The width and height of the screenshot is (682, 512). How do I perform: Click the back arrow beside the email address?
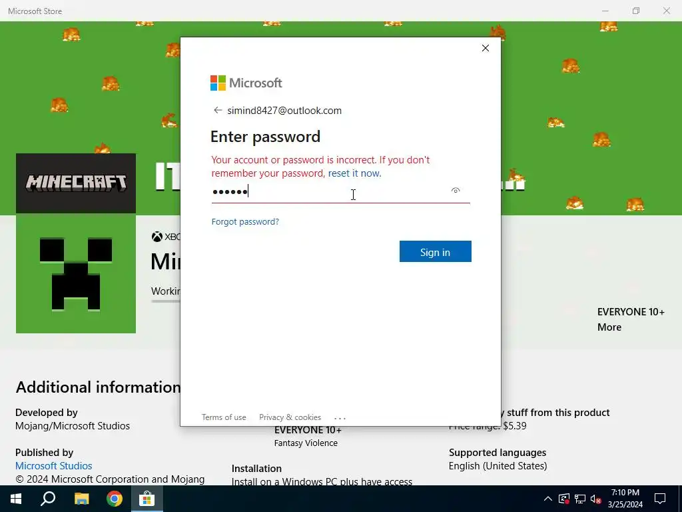coord(218,110)
